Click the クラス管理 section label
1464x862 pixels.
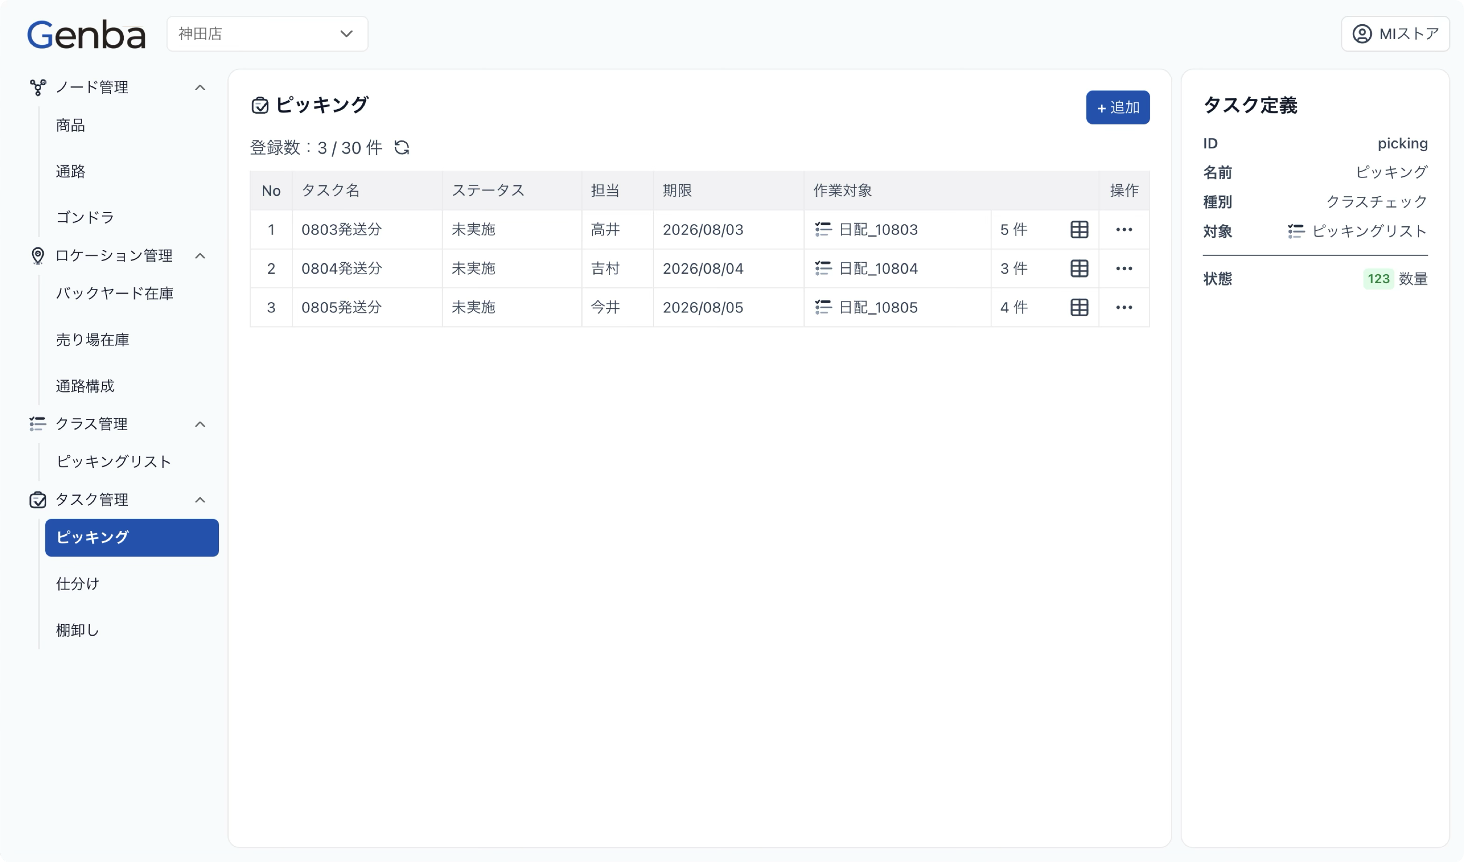(92, 424)
